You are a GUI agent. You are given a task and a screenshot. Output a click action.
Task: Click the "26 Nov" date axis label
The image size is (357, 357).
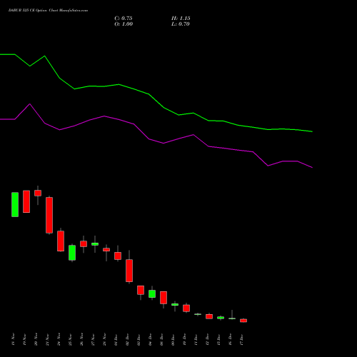81,340
